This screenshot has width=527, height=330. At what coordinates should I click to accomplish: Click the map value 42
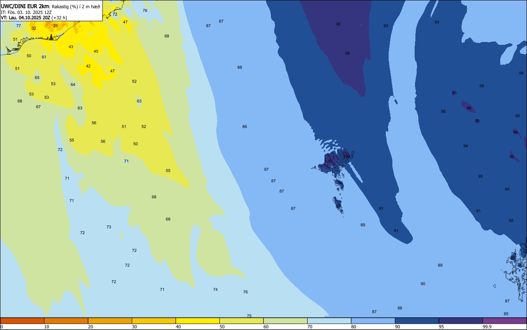88,66
